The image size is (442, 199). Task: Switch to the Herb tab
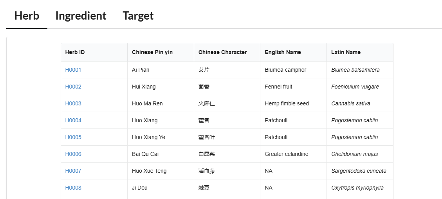click(27, 16)
